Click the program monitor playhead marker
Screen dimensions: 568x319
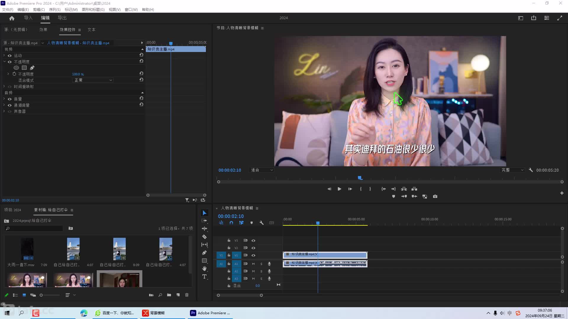pos(360,178)
